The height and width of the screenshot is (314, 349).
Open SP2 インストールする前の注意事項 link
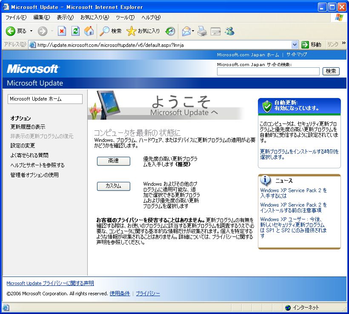(293, 207)
